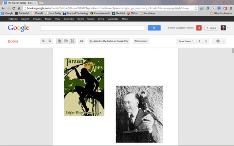The width and height of the screenshot is (234, 146).
Task: Open Play in the Google bar
Action: [57, 19]
